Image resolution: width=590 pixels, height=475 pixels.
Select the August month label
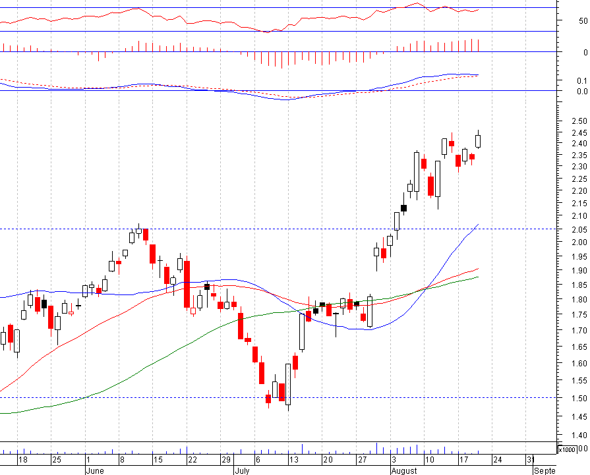404,470
